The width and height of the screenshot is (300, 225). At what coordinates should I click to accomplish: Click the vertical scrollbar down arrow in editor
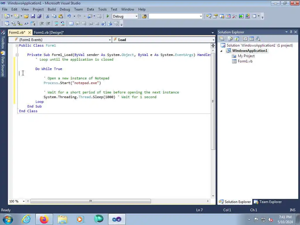(213, 196)
